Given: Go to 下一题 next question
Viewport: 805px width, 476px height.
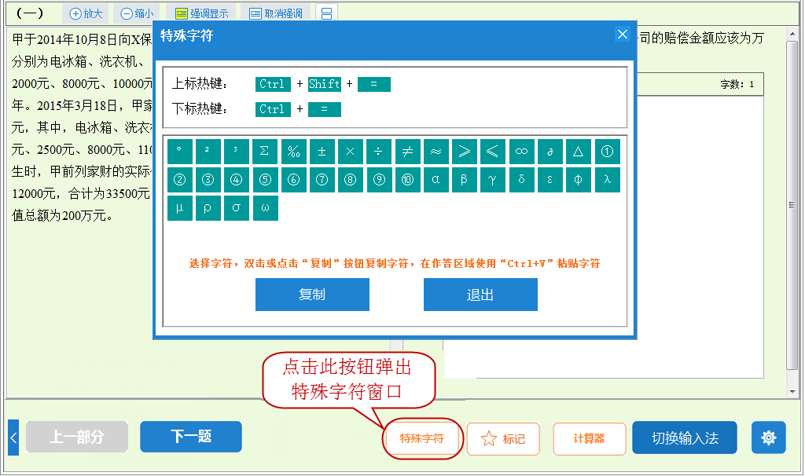Looking at the screenshot, I should click(190, 438).
